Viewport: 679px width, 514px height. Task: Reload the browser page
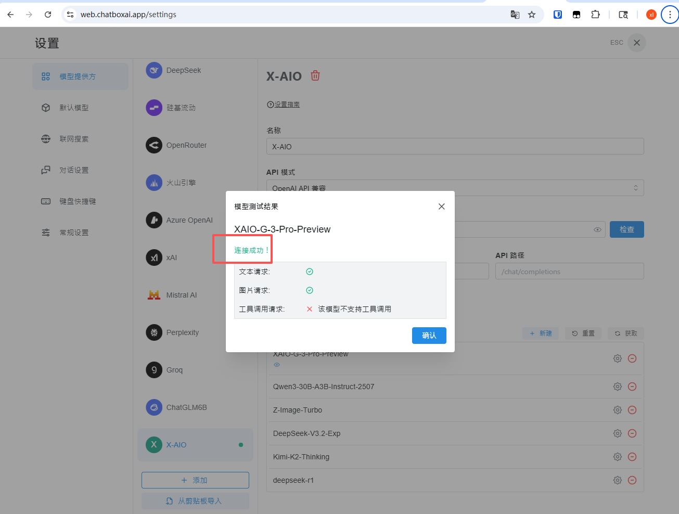pyautogui.click(x=48, y=15)
